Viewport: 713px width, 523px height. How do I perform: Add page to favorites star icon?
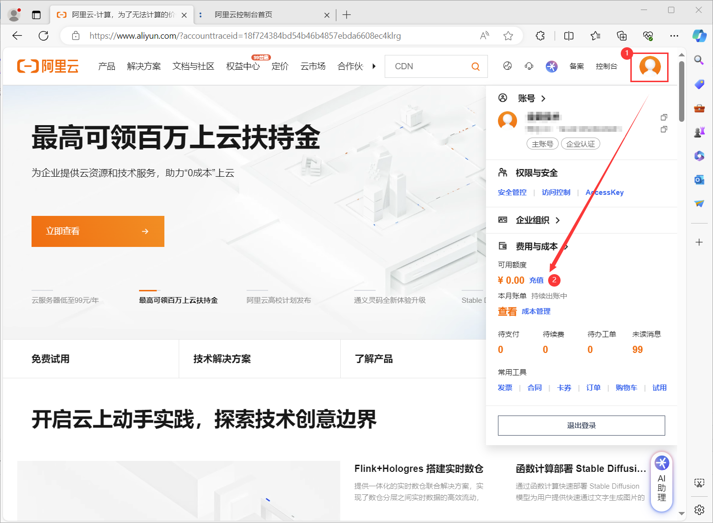508,36
